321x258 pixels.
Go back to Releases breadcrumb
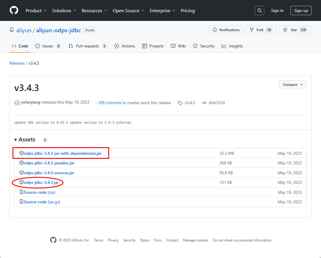tap(17, 63)
